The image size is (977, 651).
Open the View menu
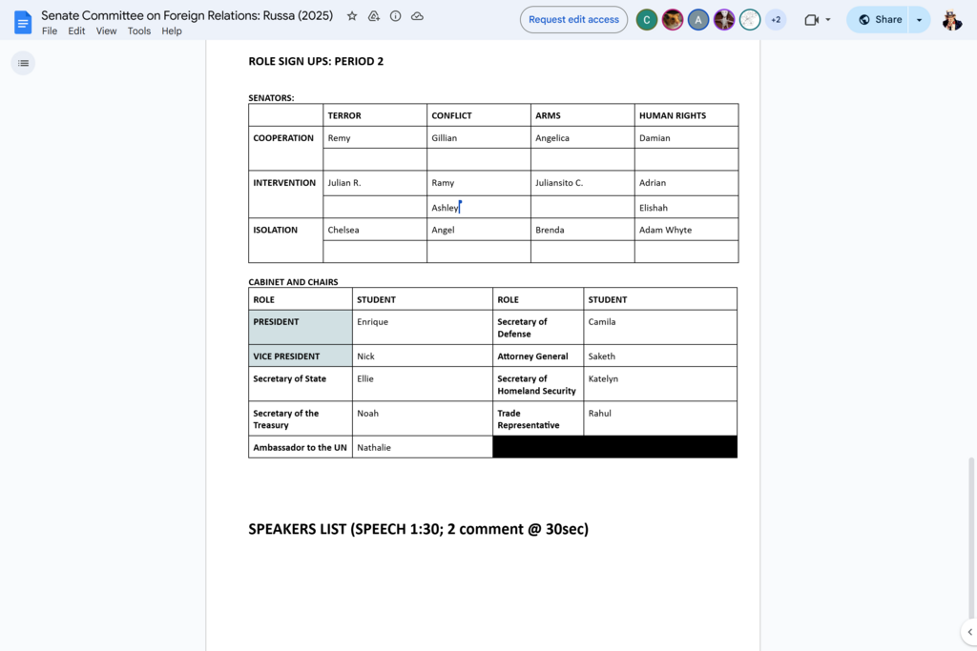pyautogui.click(x=106, y=31)
